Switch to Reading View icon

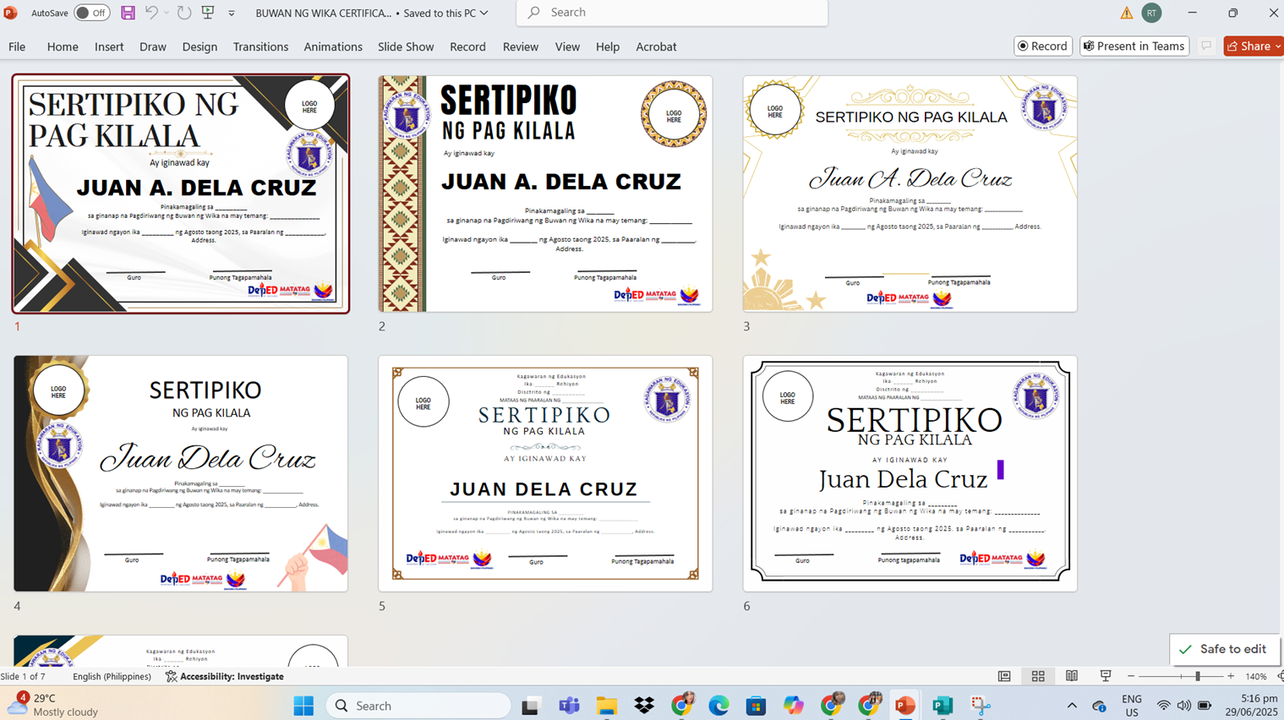tap(1072, 676)
